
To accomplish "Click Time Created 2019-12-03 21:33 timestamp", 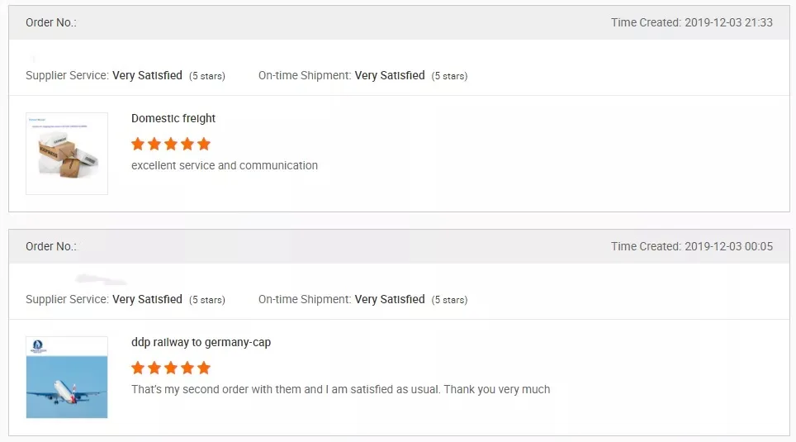I will click(692, 22).
